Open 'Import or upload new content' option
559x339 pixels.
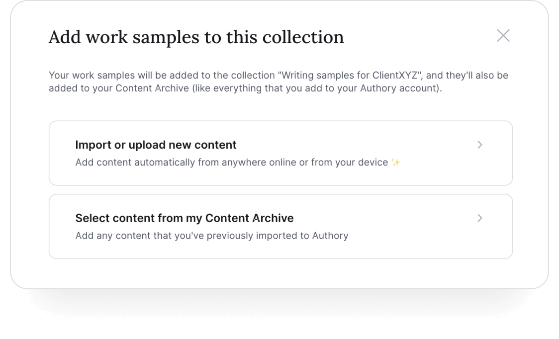pyautogui.click(x=280, y=153)
